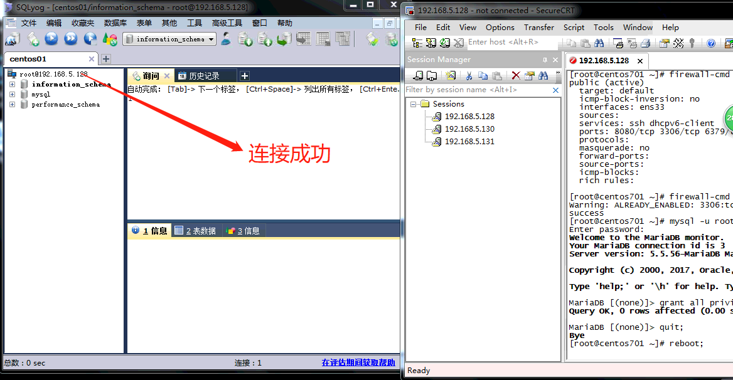Click Connect icon in Session Manager toolbar
Image resolution: width=733 pixels, height=380 pixels.
[x=419, y=76]
